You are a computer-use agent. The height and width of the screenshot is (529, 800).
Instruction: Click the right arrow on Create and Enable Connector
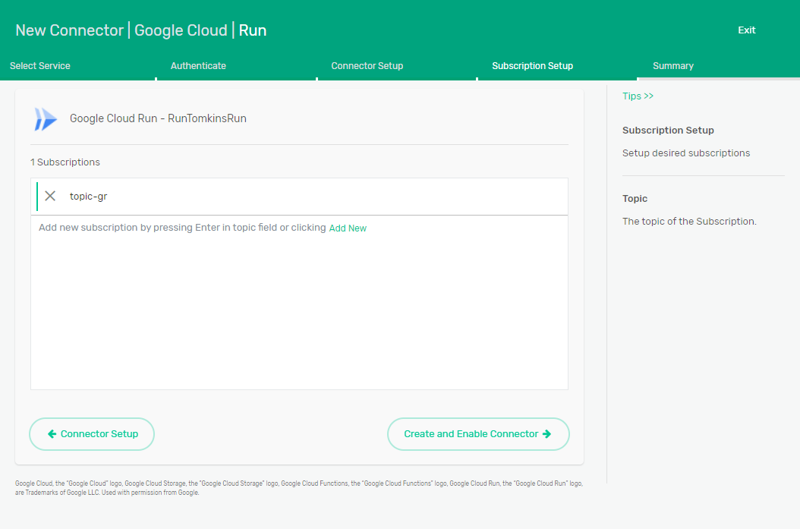546,434
